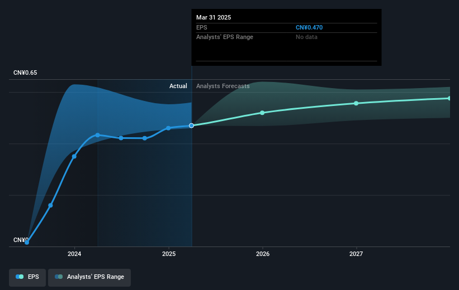Click the 2026 x-axis label
The image size is (459, 290).
[263, 254]
